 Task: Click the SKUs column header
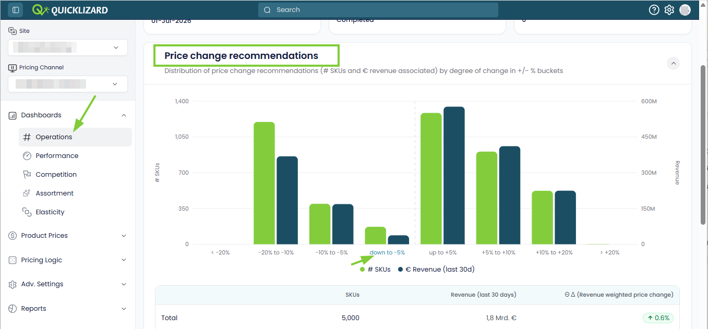click(x=353, y=295)
